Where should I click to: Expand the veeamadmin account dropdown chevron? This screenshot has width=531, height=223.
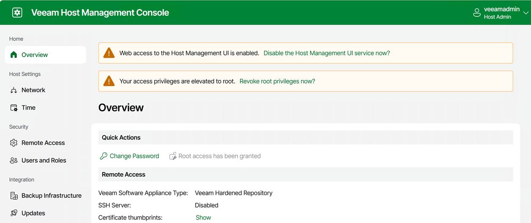pos(526,13)
